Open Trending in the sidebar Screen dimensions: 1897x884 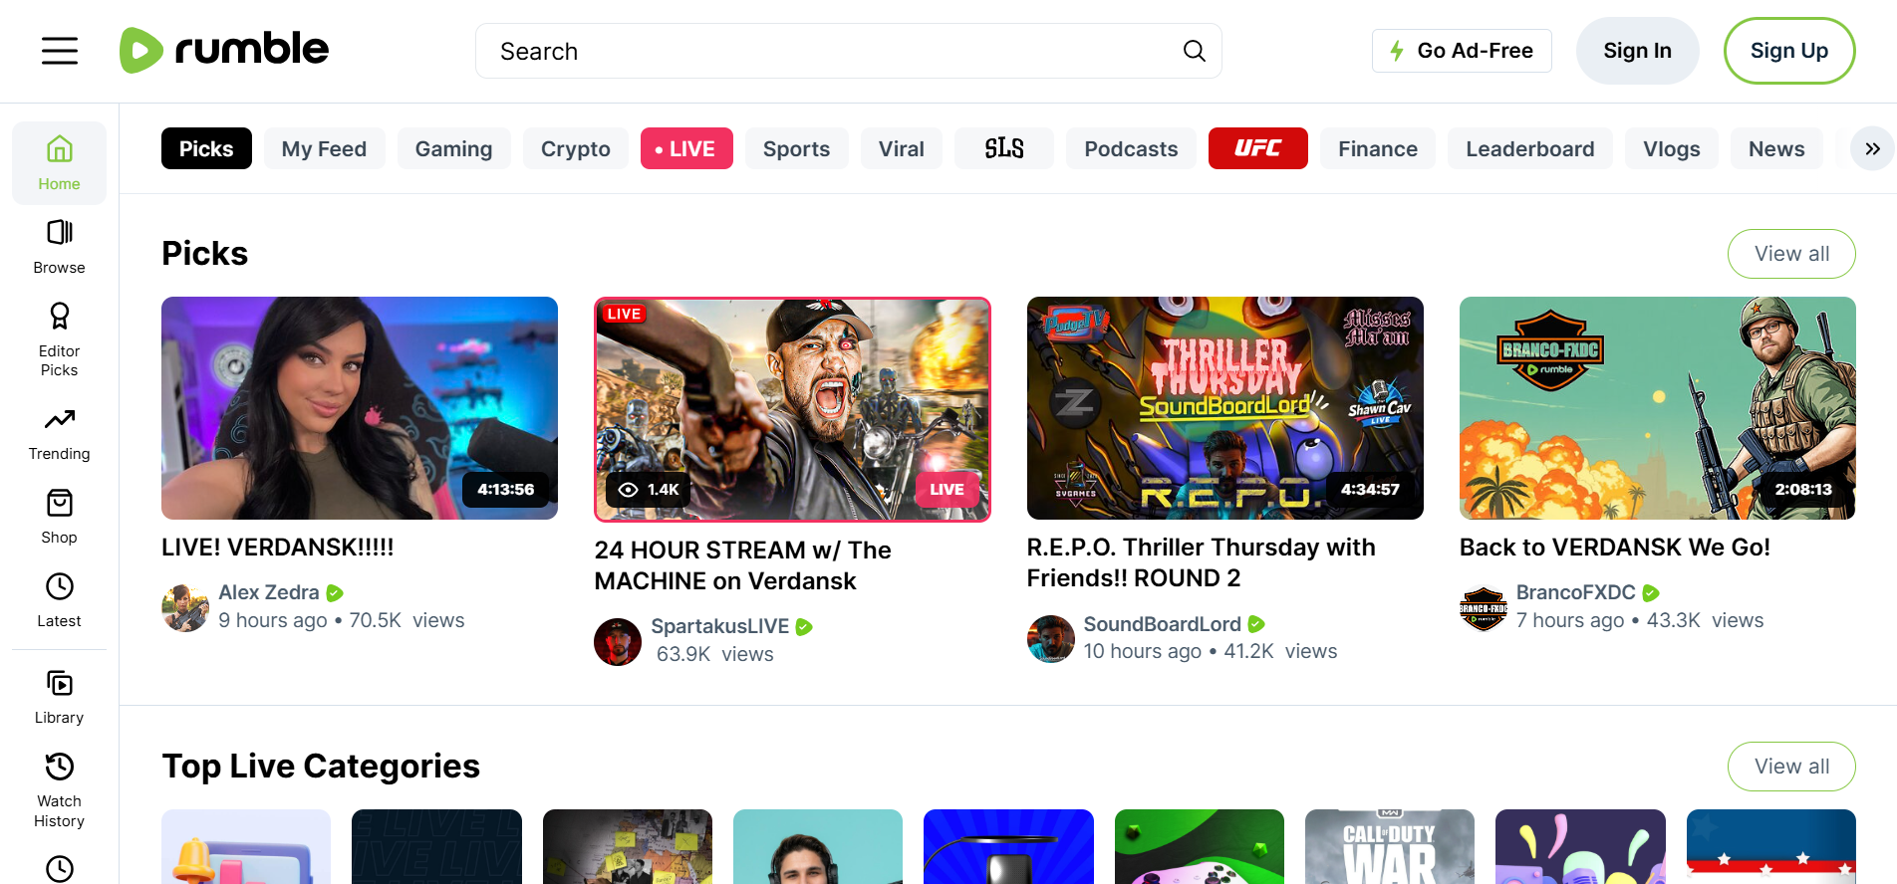click(x=59, y=435)
